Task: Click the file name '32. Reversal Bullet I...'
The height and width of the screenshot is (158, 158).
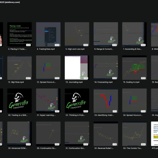Action: coord(104,148)
